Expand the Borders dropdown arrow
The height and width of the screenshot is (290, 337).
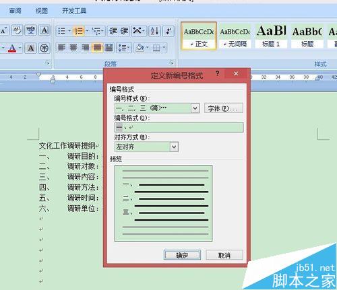tap(164, 48)
